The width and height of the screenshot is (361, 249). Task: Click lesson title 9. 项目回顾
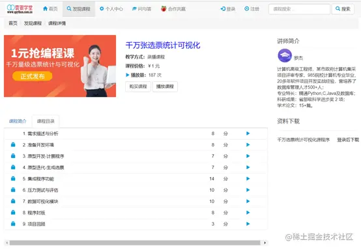(x=34, y=224)
